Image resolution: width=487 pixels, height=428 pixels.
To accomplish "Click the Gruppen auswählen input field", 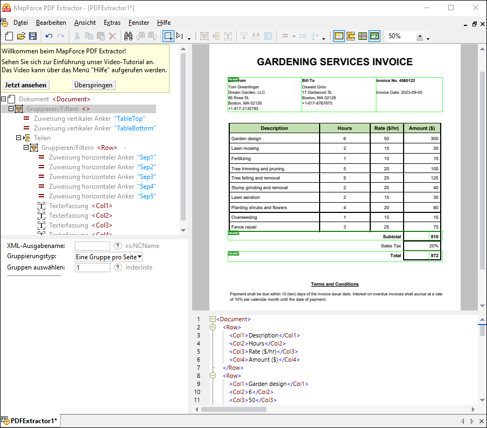I will click(x=93, y=267).
